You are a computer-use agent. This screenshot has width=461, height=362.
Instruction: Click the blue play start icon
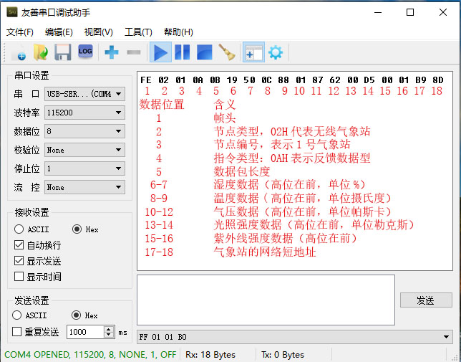coord(160,52)
